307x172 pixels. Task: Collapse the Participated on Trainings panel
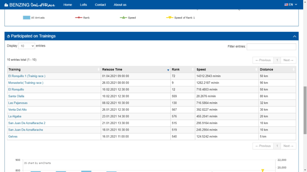click(294, 36)
